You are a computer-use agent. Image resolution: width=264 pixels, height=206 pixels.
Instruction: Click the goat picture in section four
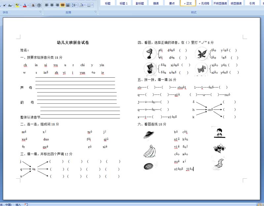pos(201,69)
